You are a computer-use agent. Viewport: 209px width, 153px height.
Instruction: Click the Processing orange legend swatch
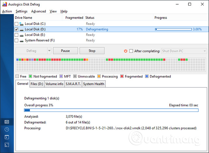[x=99, y=76]
